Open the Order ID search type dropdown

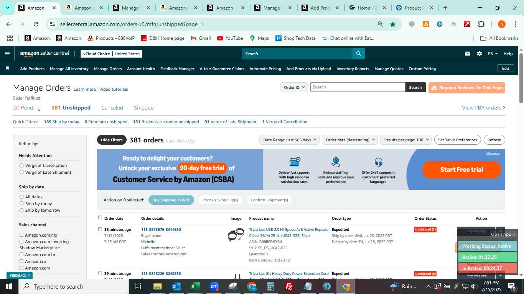coord(294,87)
